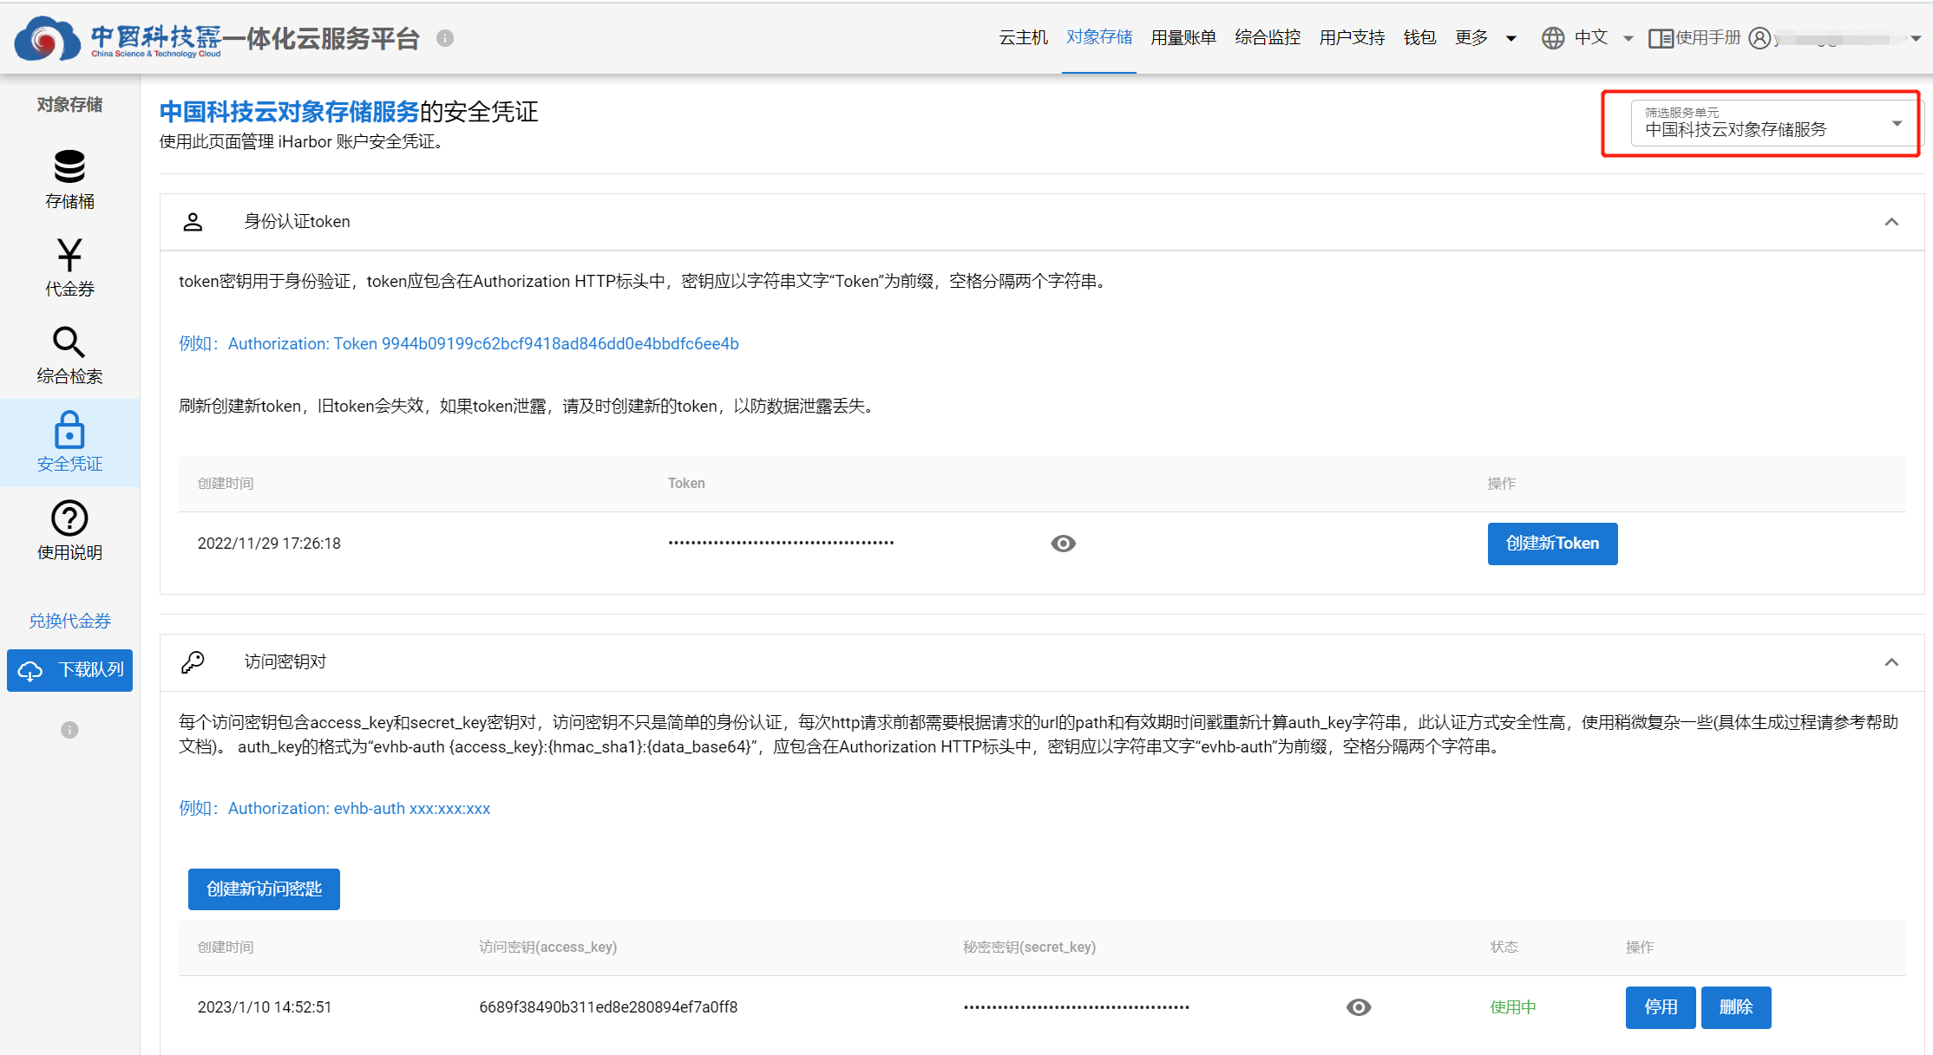Click the 中国科技云对象存储服务 title link

pyautogui.click(x=290, y=112)
